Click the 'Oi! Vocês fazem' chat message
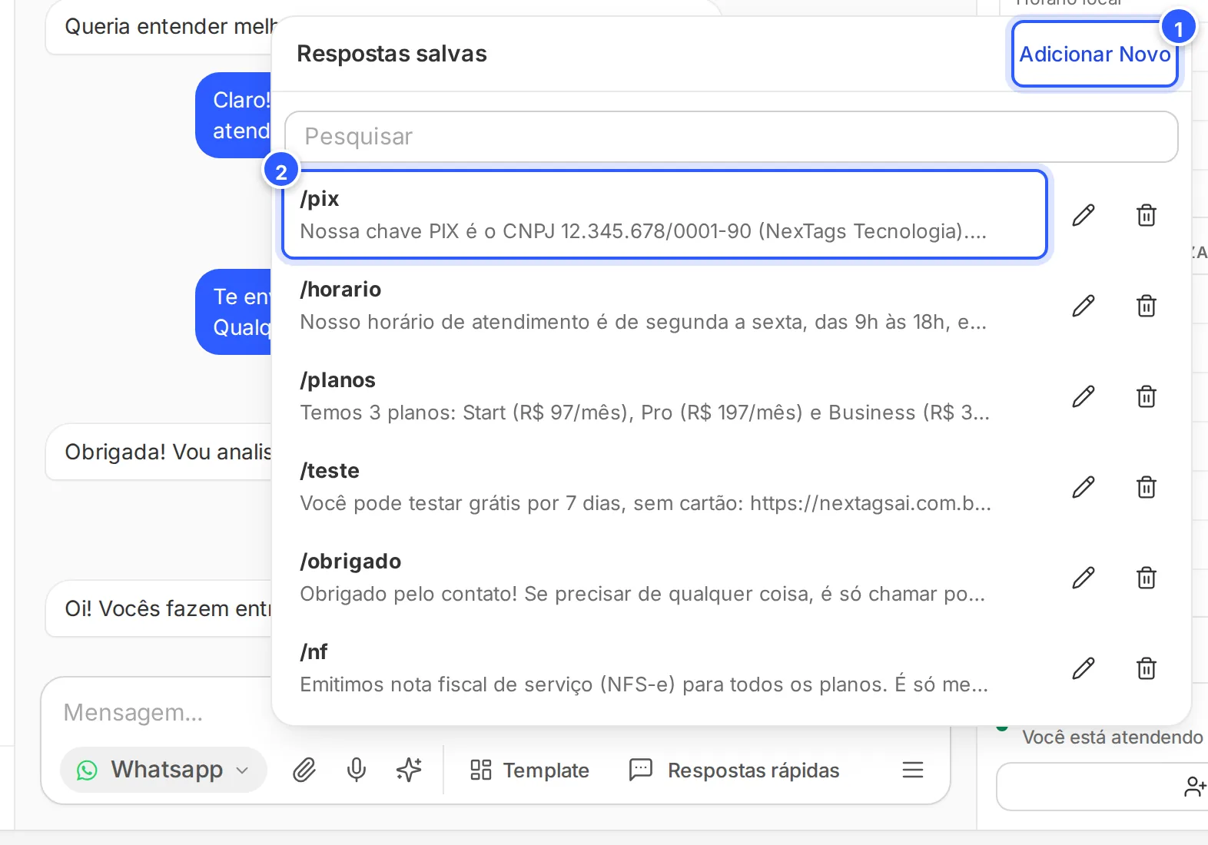Viewport: 1208px width, 845px height. 159,608
